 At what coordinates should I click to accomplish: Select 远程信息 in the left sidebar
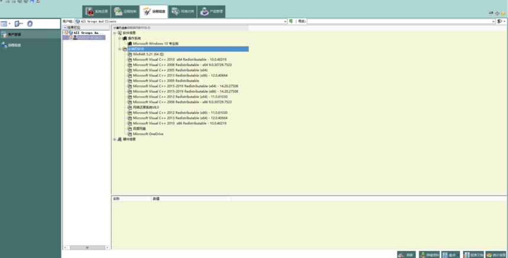click(14, 45)
